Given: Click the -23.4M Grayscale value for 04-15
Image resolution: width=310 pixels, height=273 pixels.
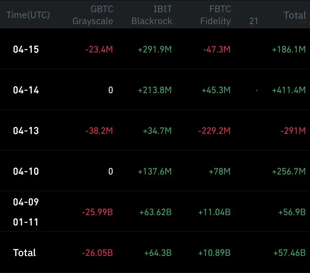Looking at the screenshot, I should tap(99, 50).
